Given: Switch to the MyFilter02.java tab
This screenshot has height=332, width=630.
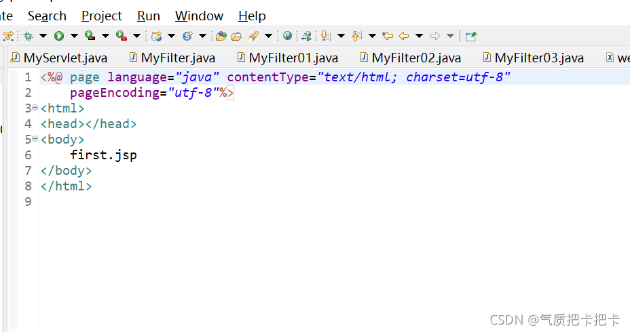Looking at the screenshot, I should pos(411,58).
